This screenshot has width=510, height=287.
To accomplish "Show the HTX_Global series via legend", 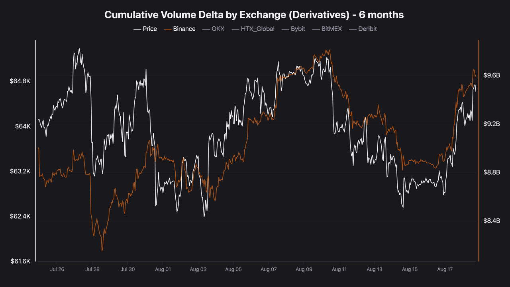I will click(x=253, y=29).
